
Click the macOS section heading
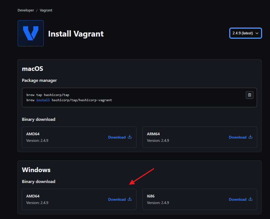click(32, 69)
